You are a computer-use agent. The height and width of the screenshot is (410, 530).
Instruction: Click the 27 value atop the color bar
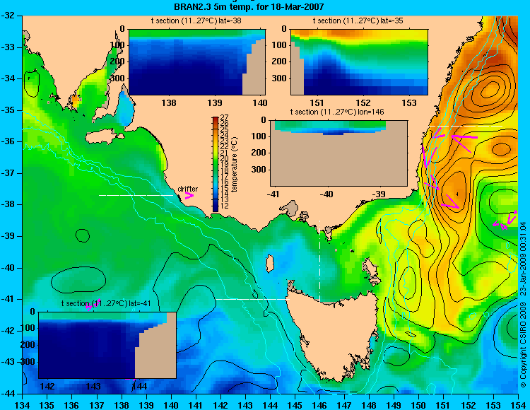[x=224, y=117]
